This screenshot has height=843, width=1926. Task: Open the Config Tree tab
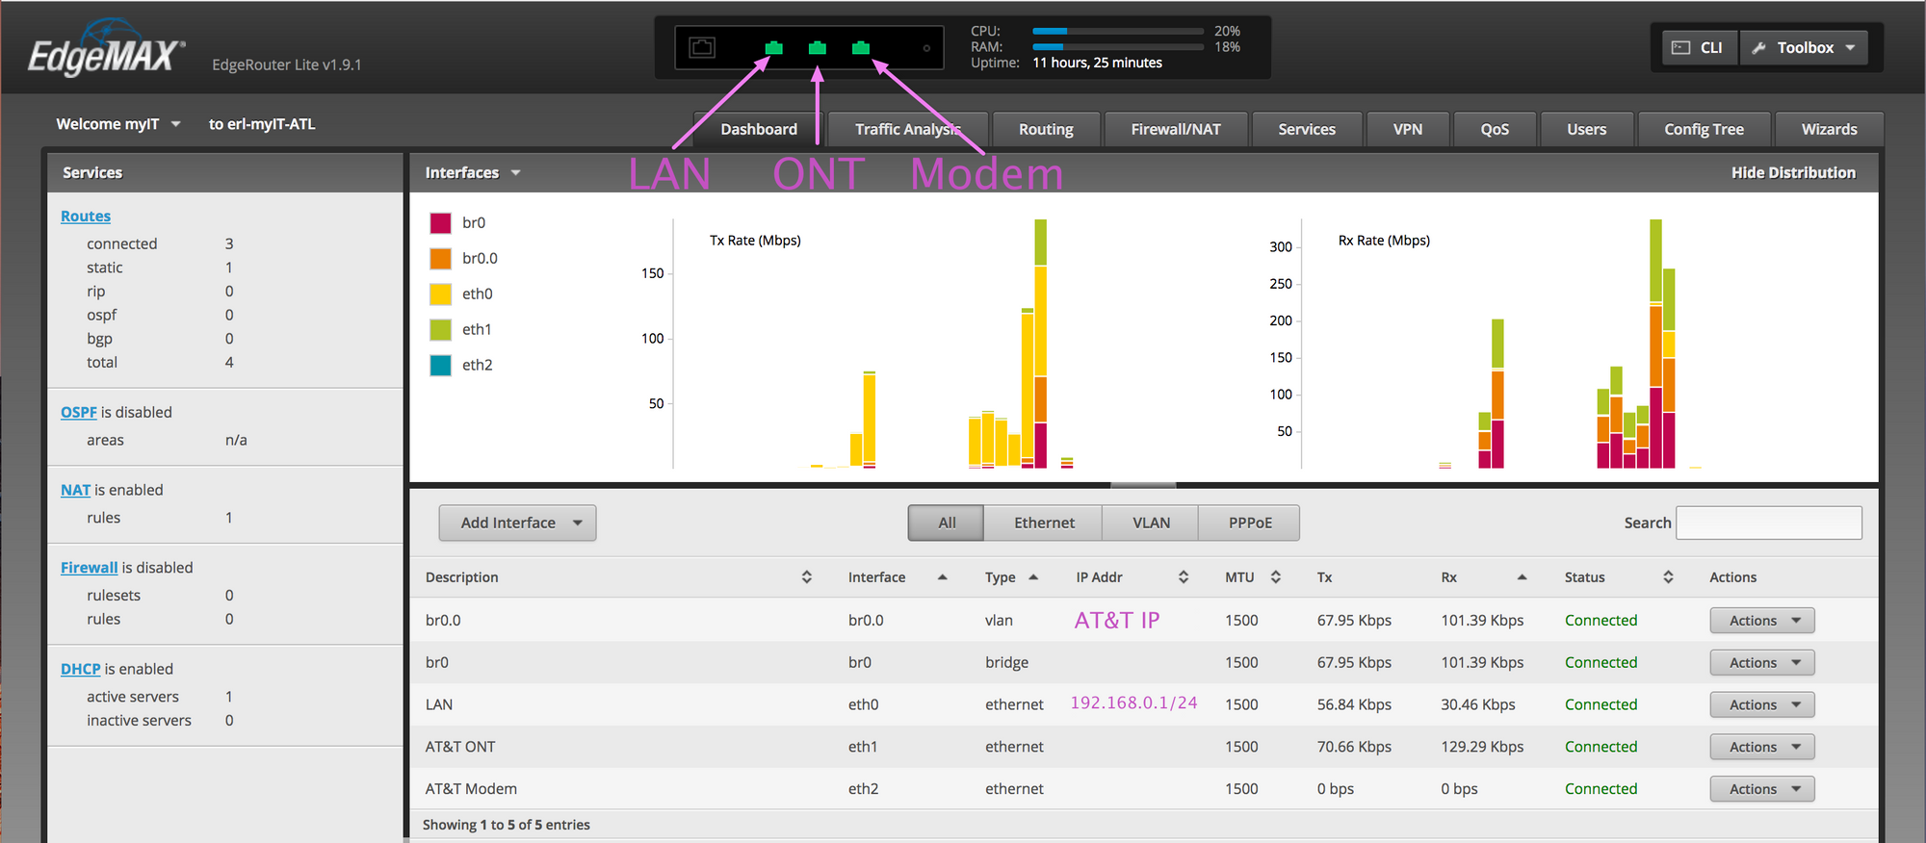(1703, 129)
